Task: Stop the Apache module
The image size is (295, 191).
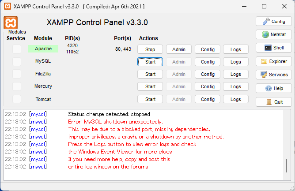Action: 150,49
